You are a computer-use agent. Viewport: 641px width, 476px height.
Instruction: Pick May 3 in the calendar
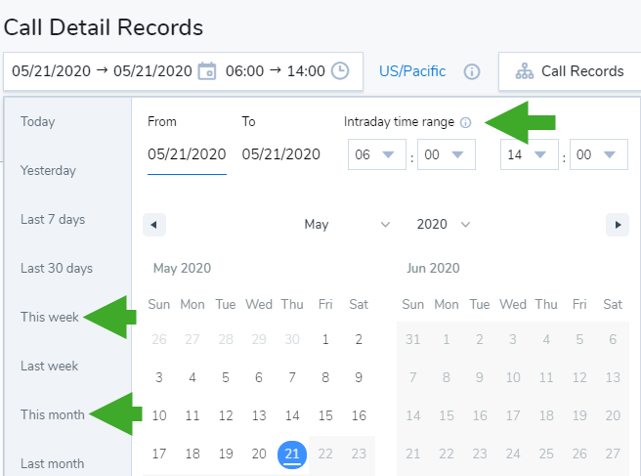(159, 377)
